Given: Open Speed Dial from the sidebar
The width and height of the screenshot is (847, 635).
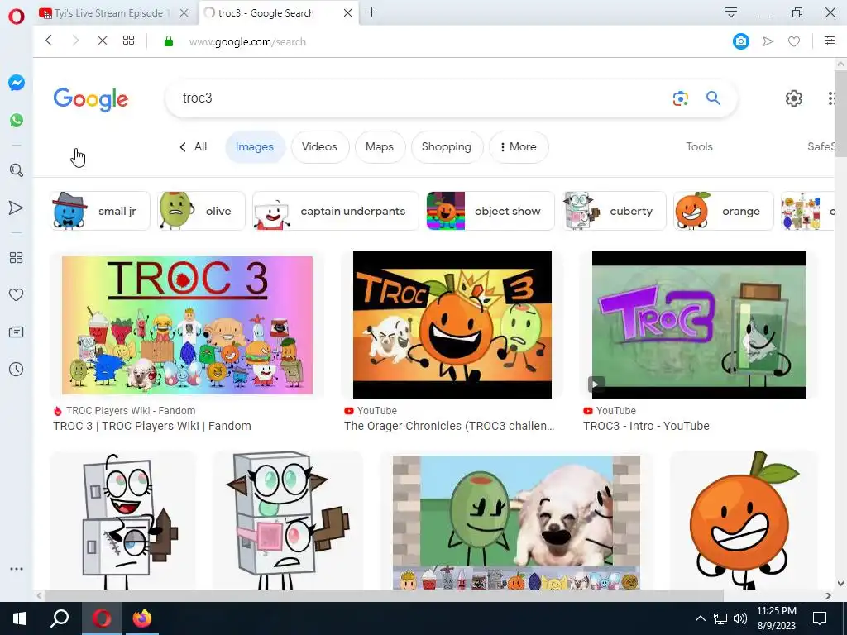Looking at the screenshot, I should [17, 258].
